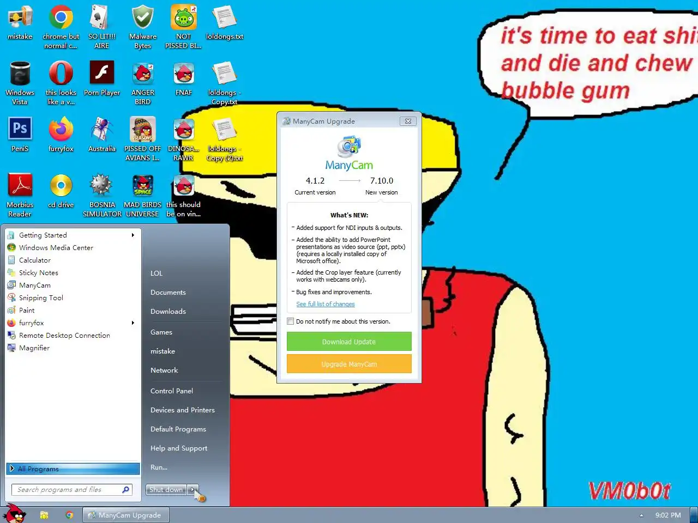The height and width of the screenshot is (523, 698).
Task: Expand All Programs list
Action: tap(73, 469)
